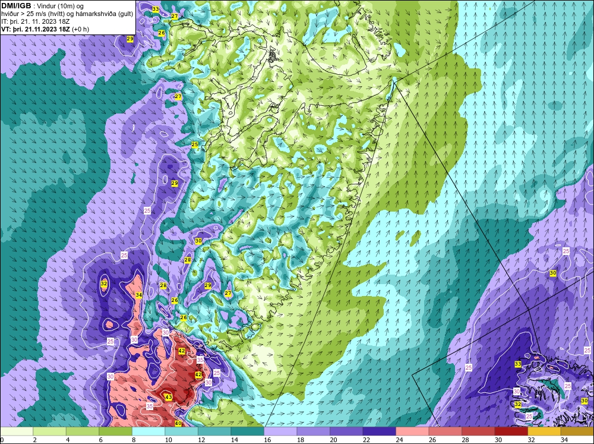The width and height of the screenshot is (594, 444).
Task: Select the legend swatch above 34 m/s
Action: pyautogui.click(x=577, y=431)
